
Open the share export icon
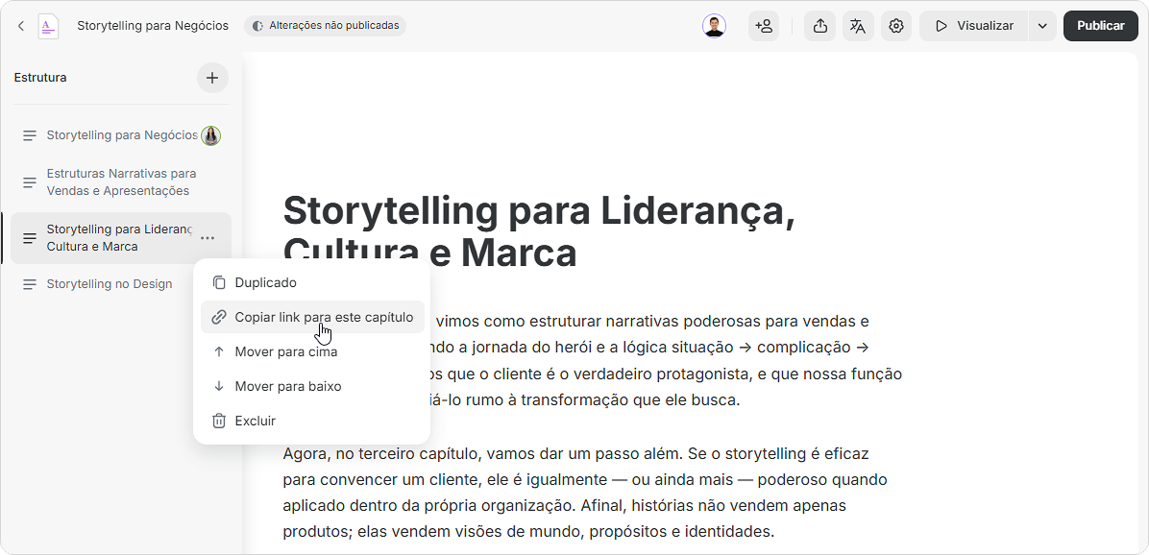pyautogui.click(x=820, y=26)
